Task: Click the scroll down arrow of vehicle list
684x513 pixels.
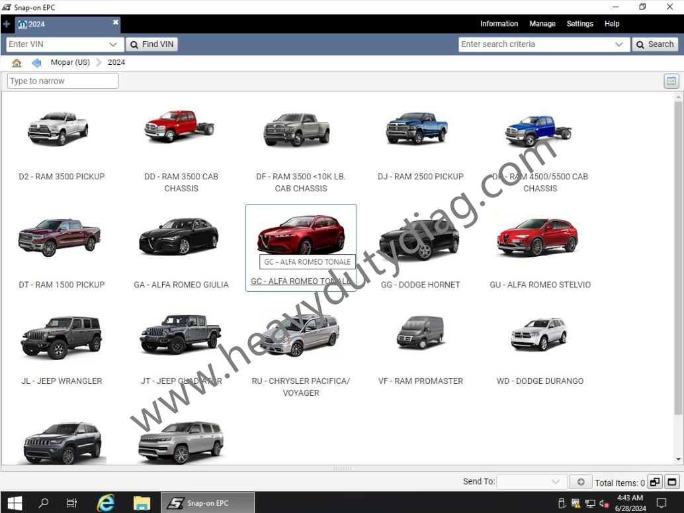Action: point(678,459)
